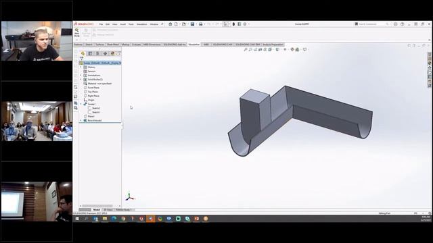Image resolution: width=433 pixels, height=243 pixels.
Task: Click the Open document folder icon
Action: pos(184,24)
